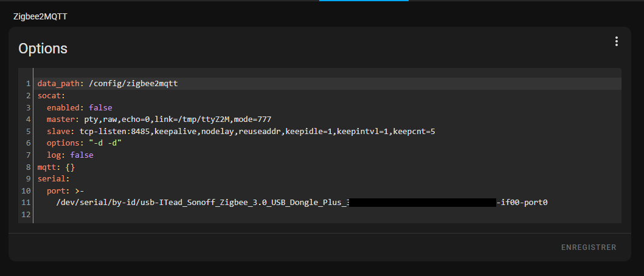Click the Zigbee2MQTT heading text

click(40, 16)
